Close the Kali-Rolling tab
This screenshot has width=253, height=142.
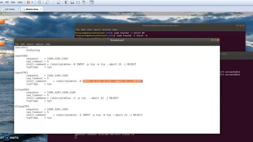tap(19, 9)
